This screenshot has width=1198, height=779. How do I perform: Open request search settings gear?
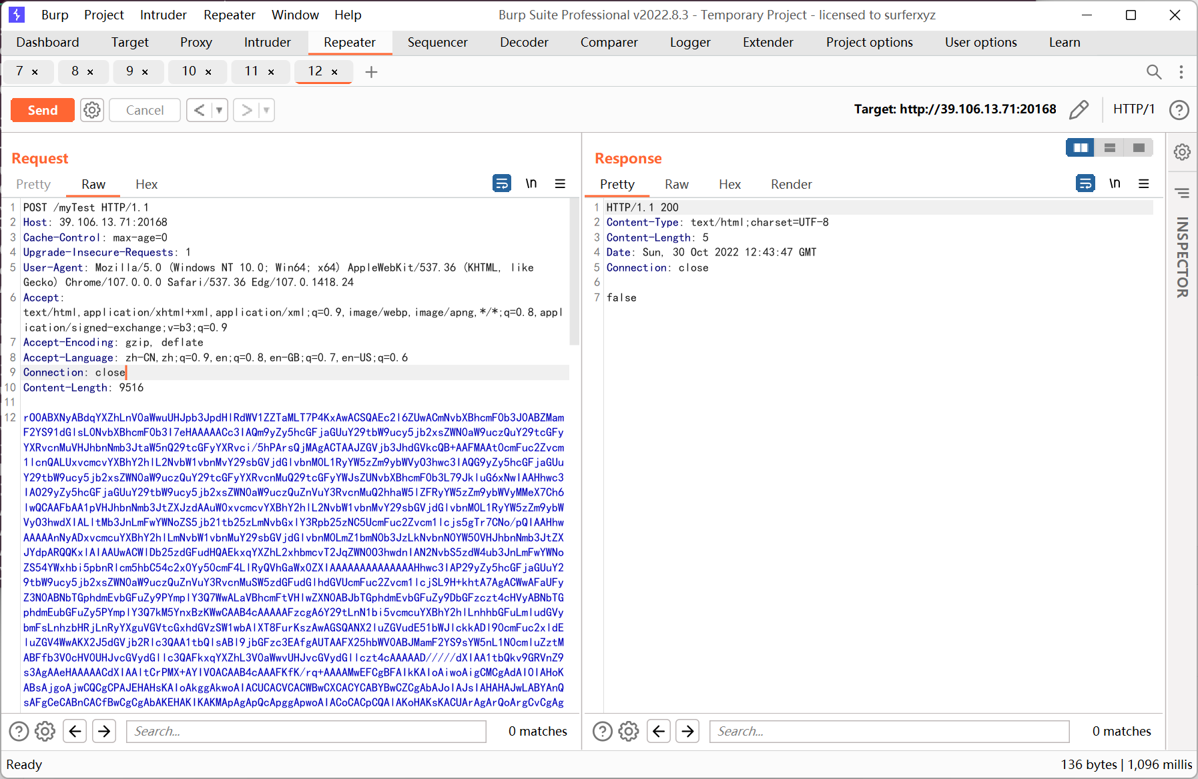[x=45, y=732]
